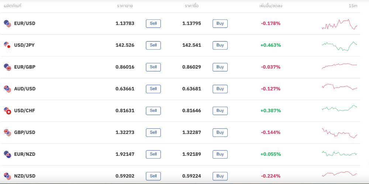Click the AUD/USD flag icon

[7, 89]
